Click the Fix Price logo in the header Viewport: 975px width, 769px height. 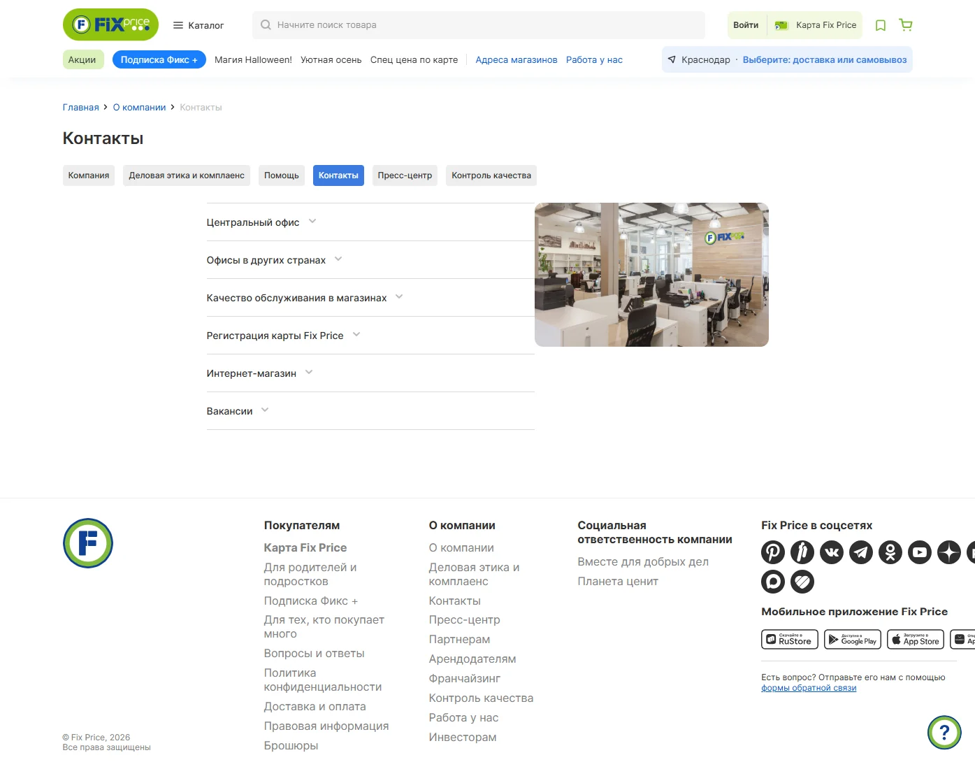tap(110, 24)
